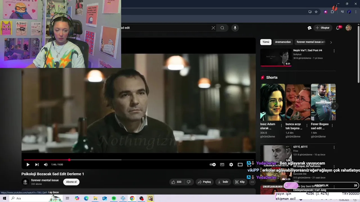The height and width of the screenshot is (202, 360).
Task: Open Chrome three-dot menu
Action: [355, 12]
